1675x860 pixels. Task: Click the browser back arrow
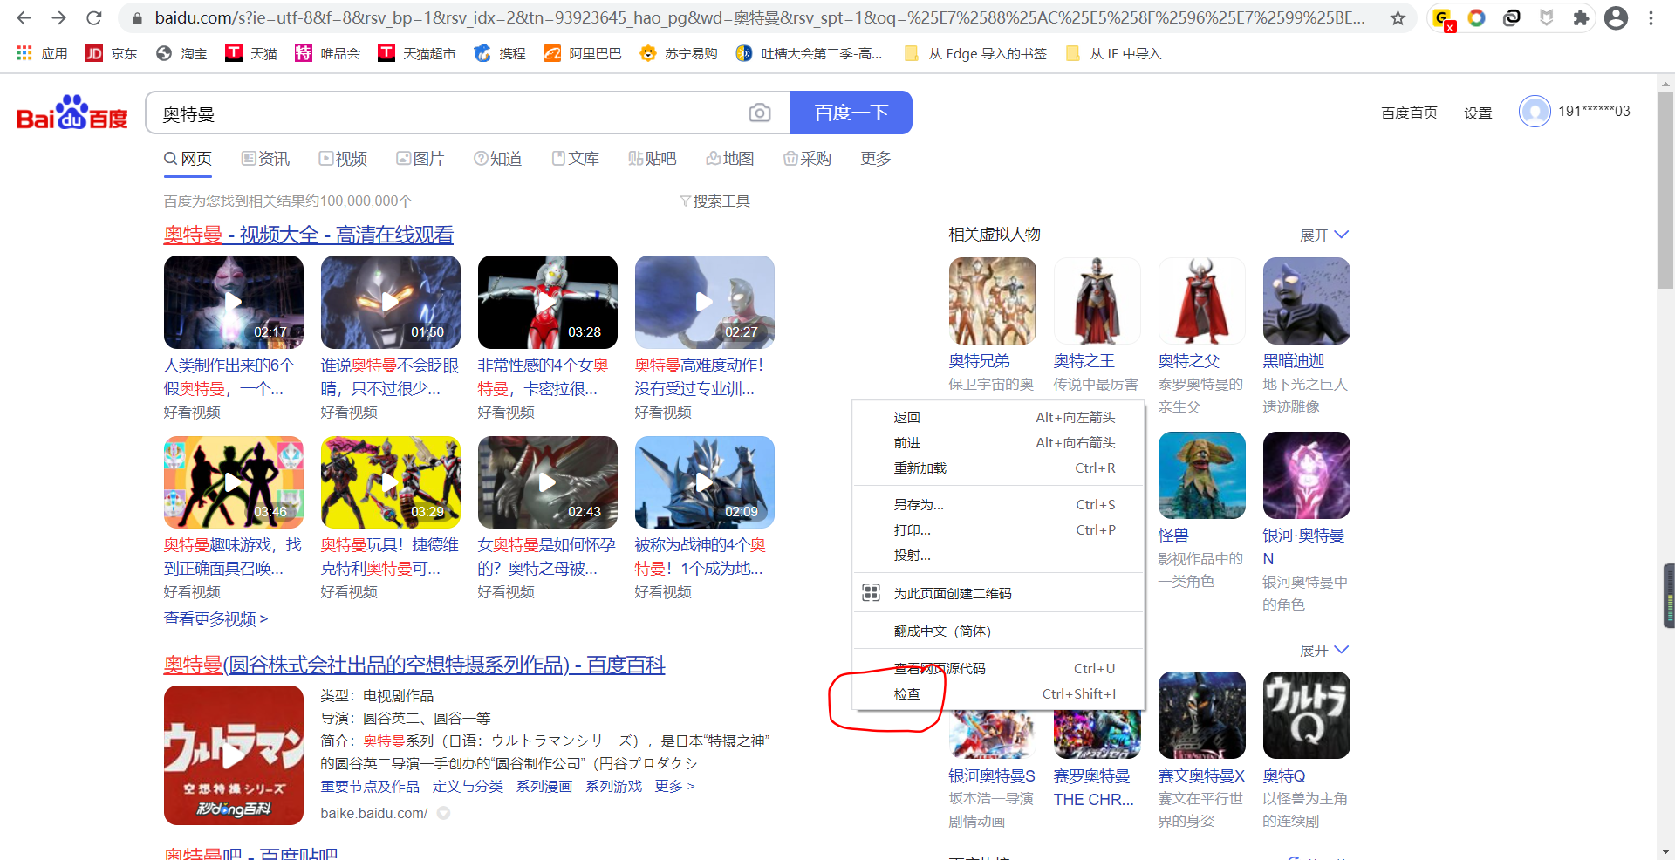[24, 17]
